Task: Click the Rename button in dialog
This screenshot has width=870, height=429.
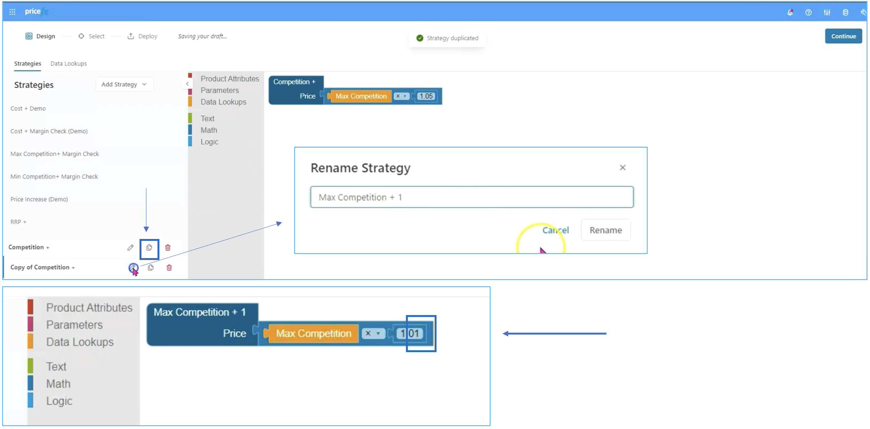Action: [605, 230]
